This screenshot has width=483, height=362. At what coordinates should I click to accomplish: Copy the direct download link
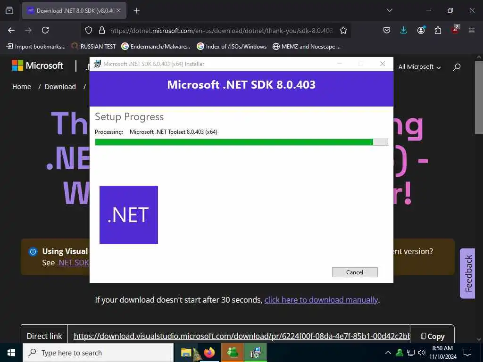pyautogui.click(x=433, y=336)
